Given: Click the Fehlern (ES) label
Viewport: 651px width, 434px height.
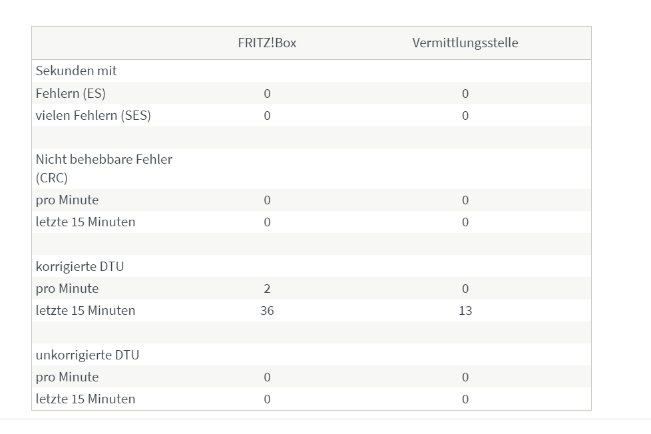Looking at the screenshot, I should pyautogui.click(x=71, y=93).
